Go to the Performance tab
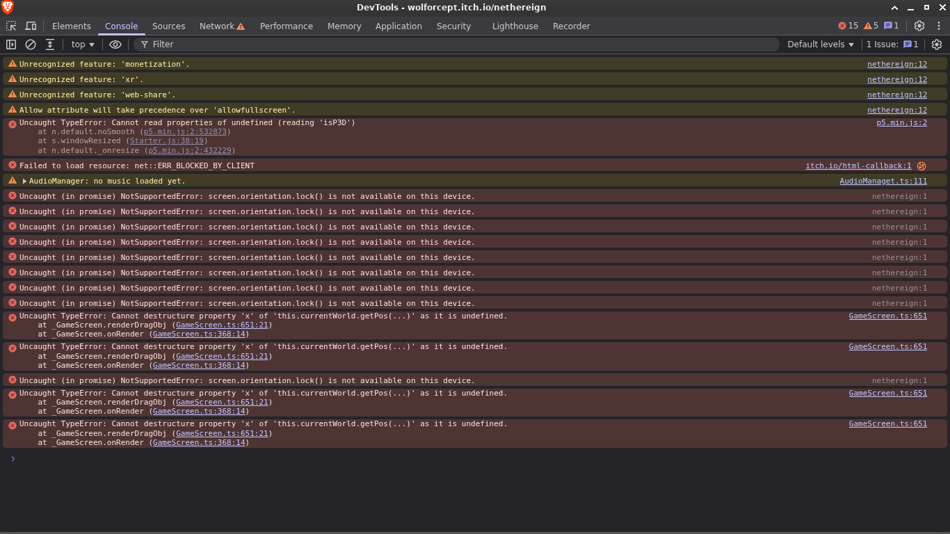The width and height of the screenshot is (950, 534). [287, 26]
